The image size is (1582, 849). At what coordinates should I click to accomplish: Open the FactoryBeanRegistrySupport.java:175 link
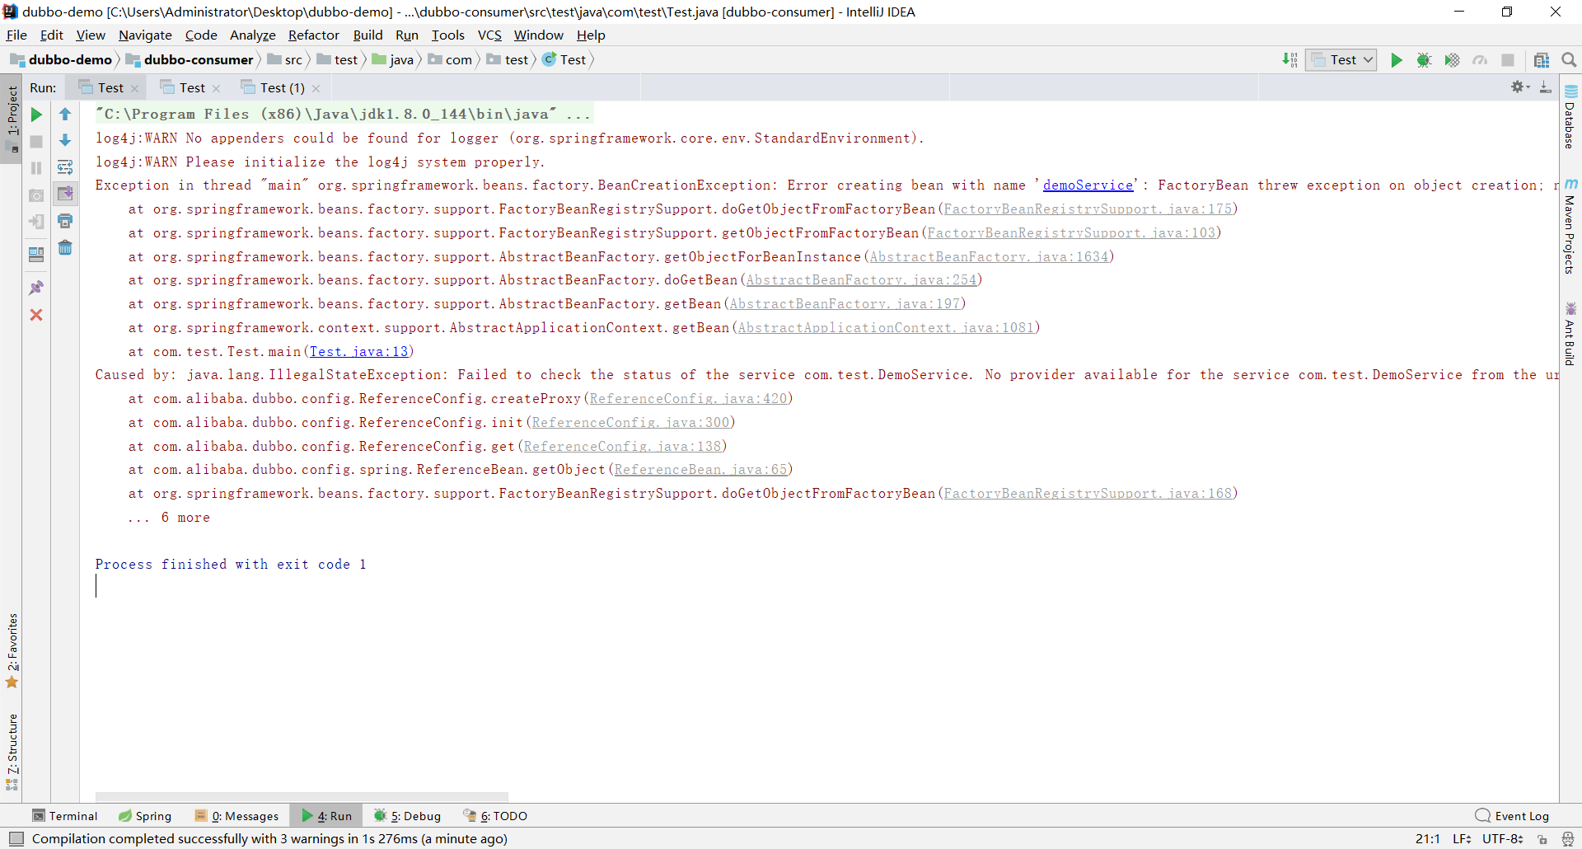pyautogui.click(x=1088, y=209)
